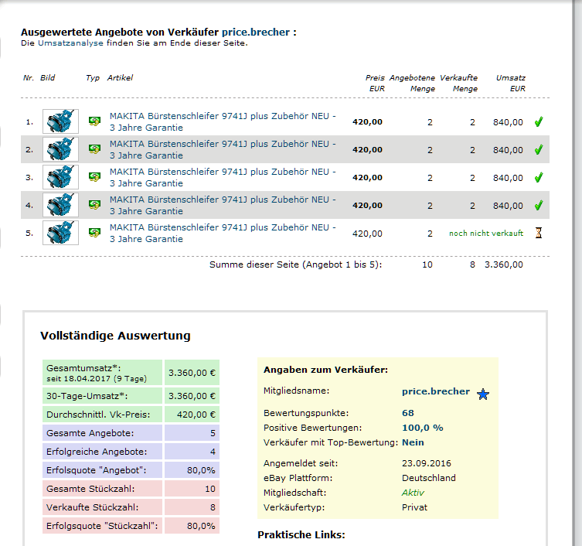Click the money type icon in row 1
This screenshot has width=582, height=546.
point(94,121)
